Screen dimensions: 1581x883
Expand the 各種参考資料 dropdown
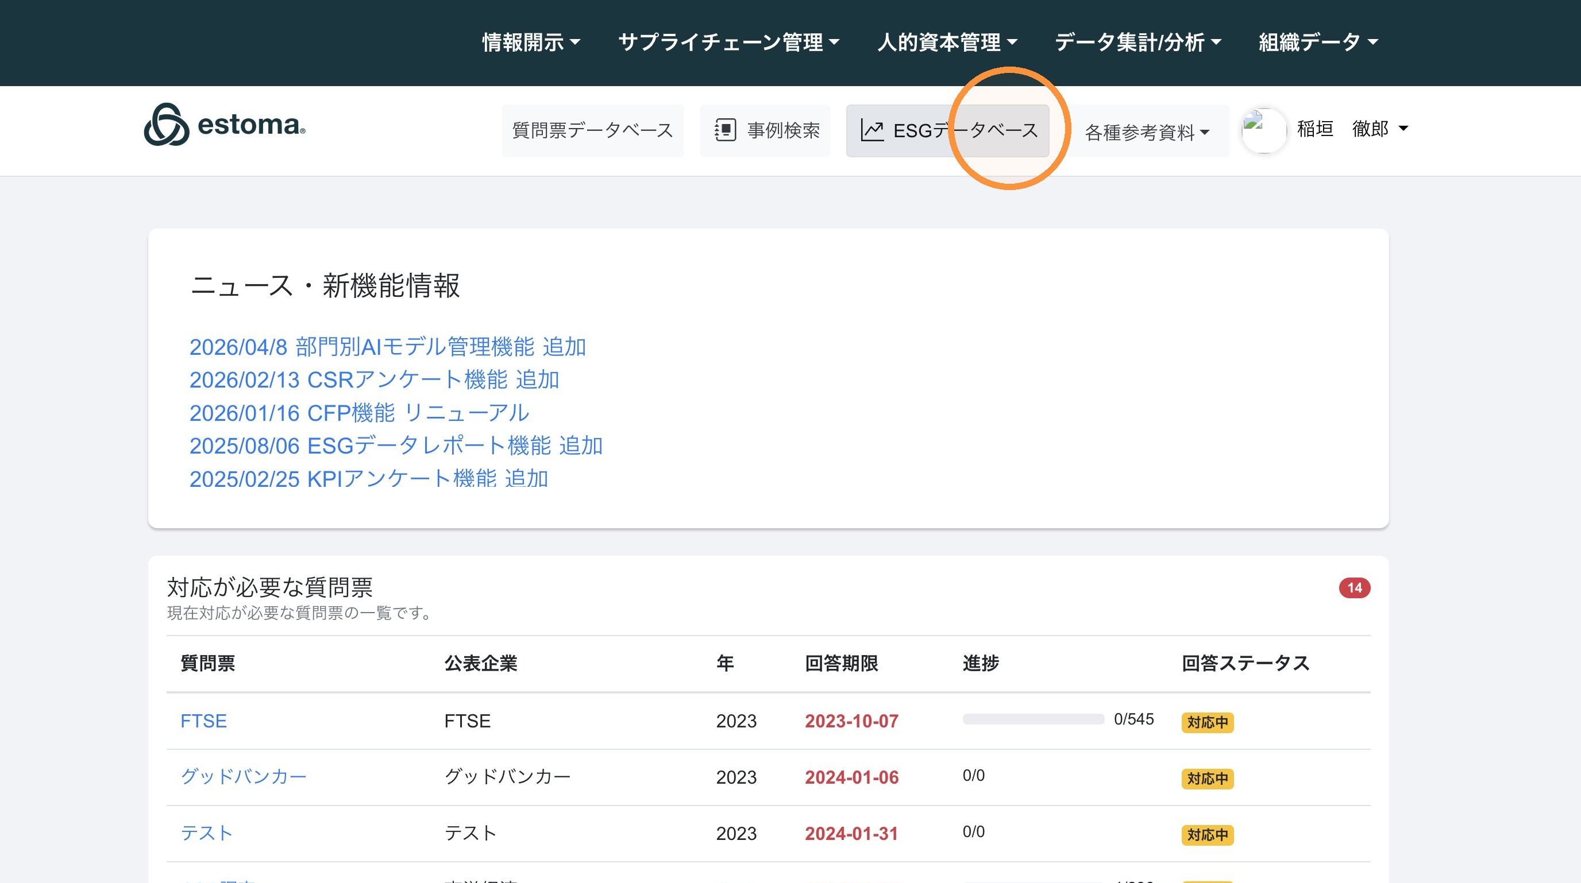click(1147, 132)
